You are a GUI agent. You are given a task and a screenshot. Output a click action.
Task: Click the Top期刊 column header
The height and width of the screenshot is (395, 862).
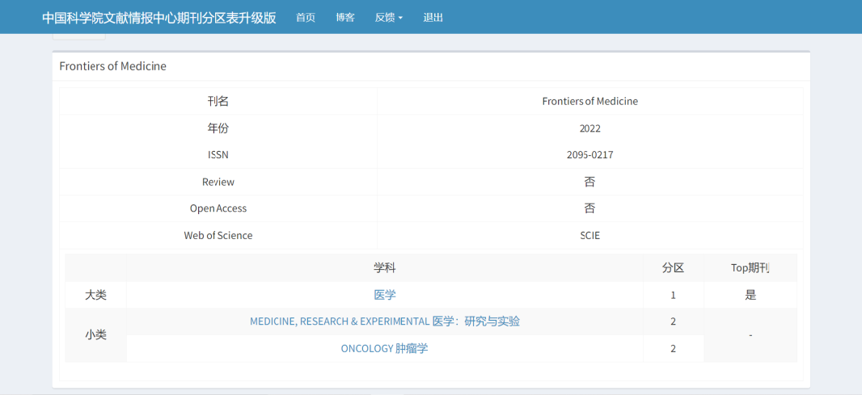pos(750,268)
